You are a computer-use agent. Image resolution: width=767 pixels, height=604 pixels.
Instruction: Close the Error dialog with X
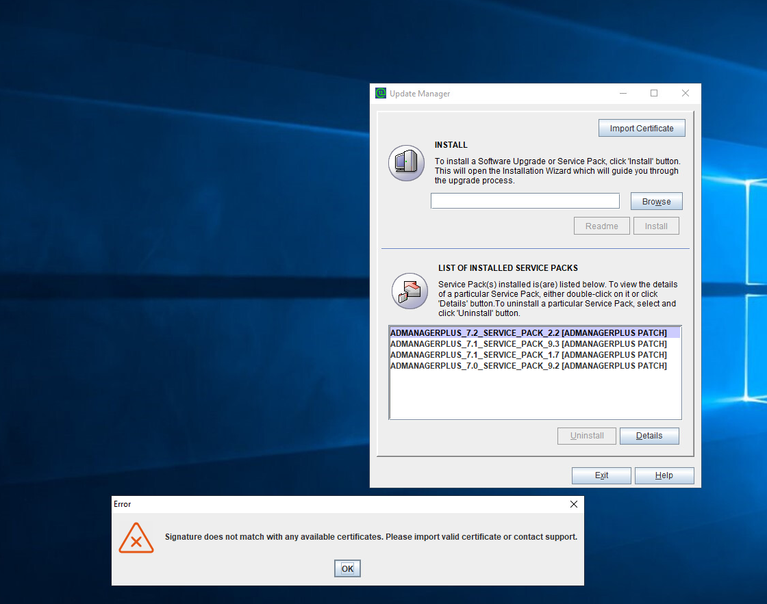tap(574, 504)
